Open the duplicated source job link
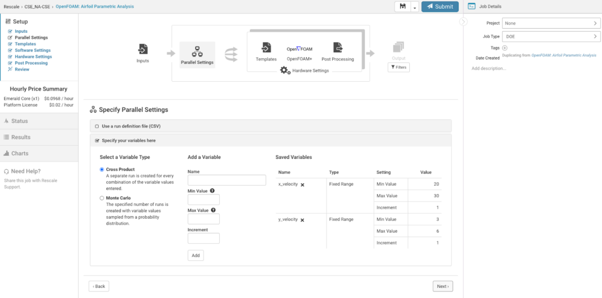This screenshot has height=298, width=602. (564, 55)
